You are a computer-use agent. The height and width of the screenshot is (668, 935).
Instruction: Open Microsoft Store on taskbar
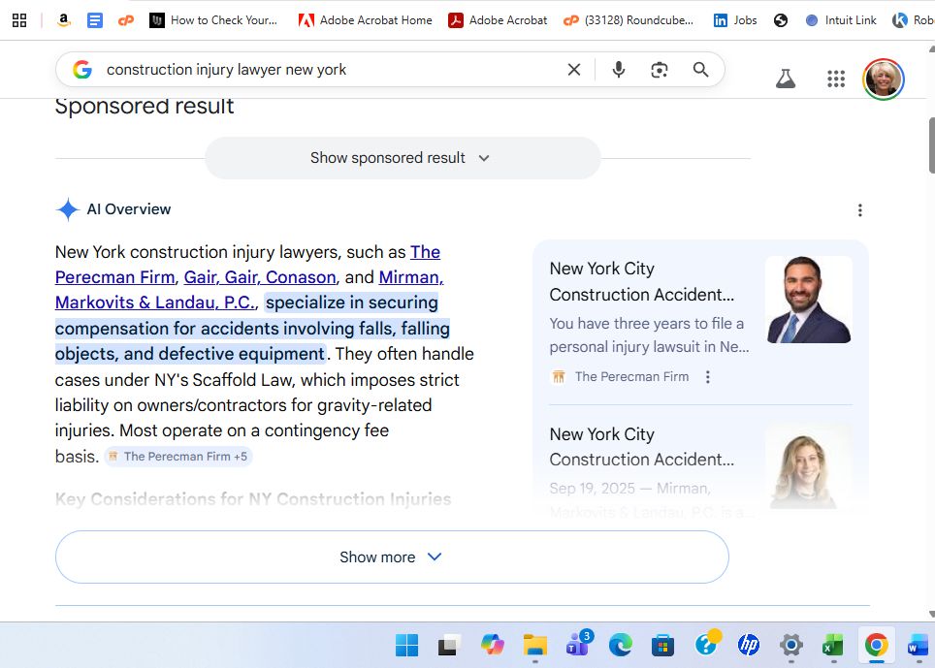pyautogui.click(x=662, y=645)
